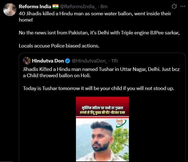Viewport: 188px width, 162px height.
Task: Click the India flag emoji
Action: (x=55, y=6)
